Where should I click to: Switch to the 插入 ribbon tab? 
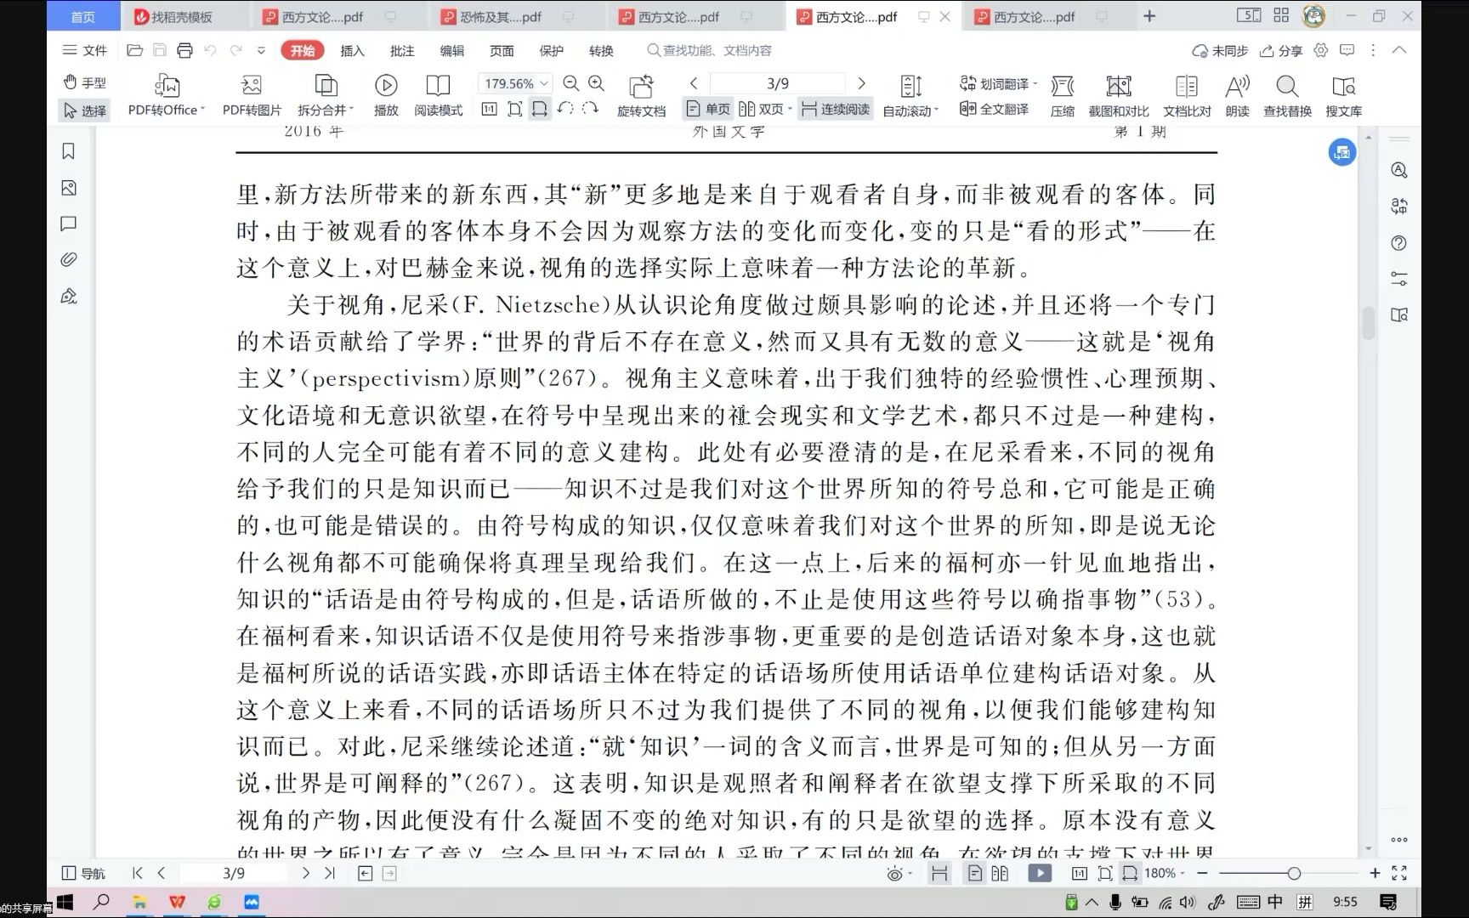pos(352,50)
